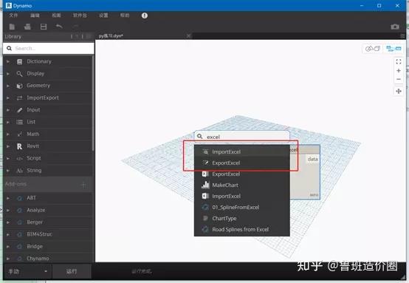Select ExportExcel result with Excel file icon
This screenshot has height=283, width=409.
[242, 174]
